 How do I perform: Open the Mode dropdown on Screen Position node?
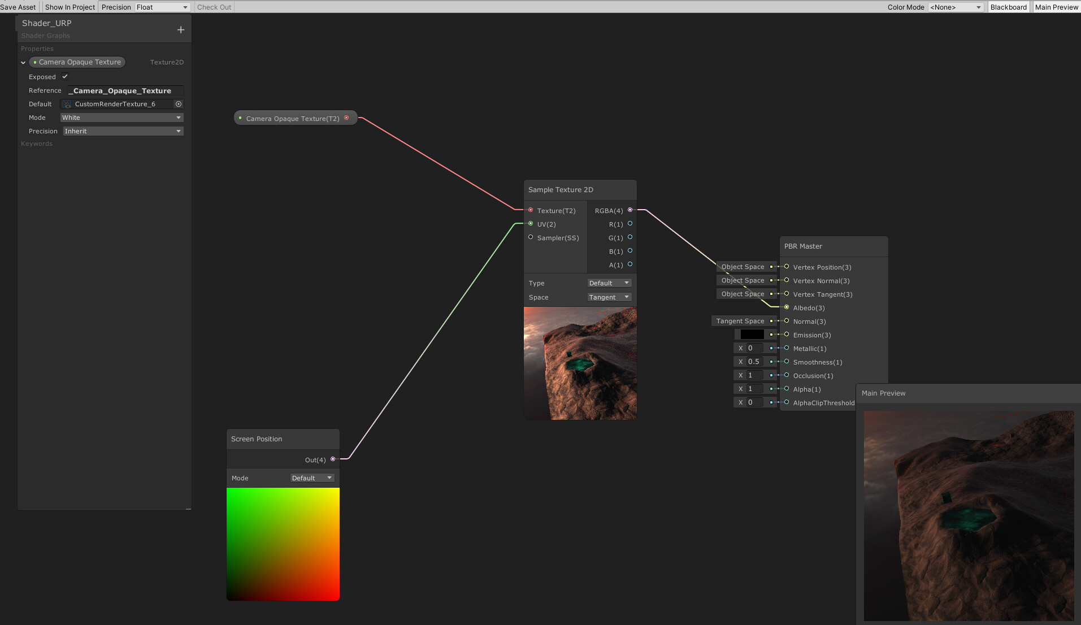coord(311,478)
